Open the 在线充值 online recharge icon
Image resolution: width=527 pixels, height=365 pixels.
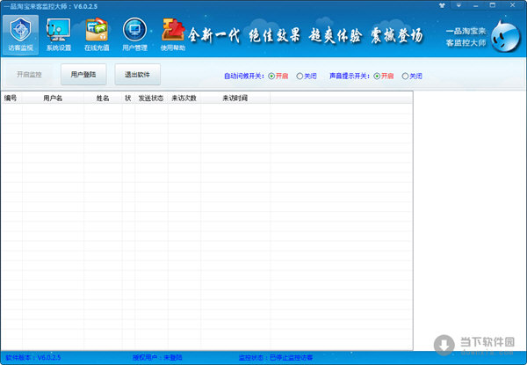97,35
